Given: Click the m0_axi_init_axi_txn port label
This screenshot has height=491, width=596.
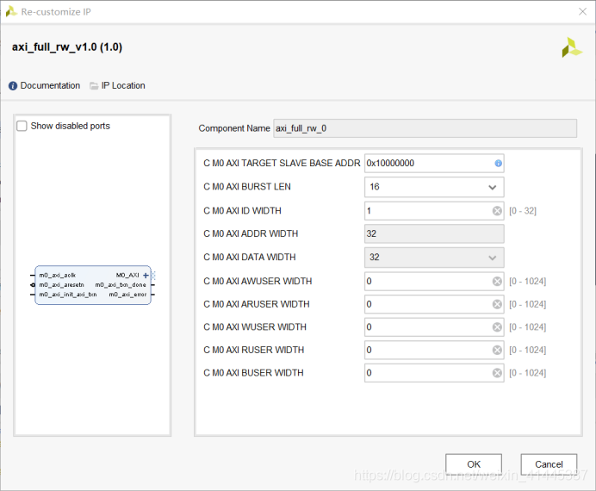Looking at the screenshot, I should pos(68,295).
